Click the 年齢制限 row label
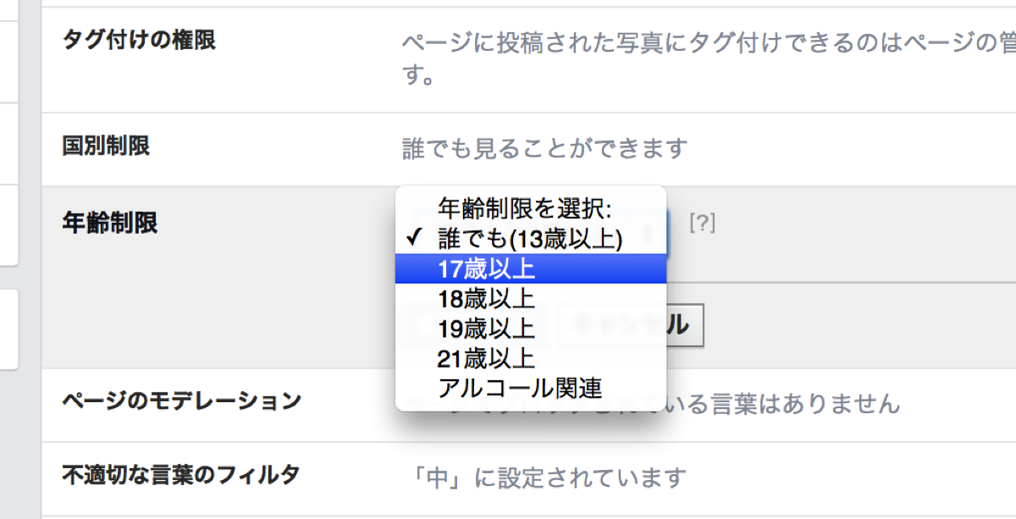The image size is (1016, 519). [110, 224]
